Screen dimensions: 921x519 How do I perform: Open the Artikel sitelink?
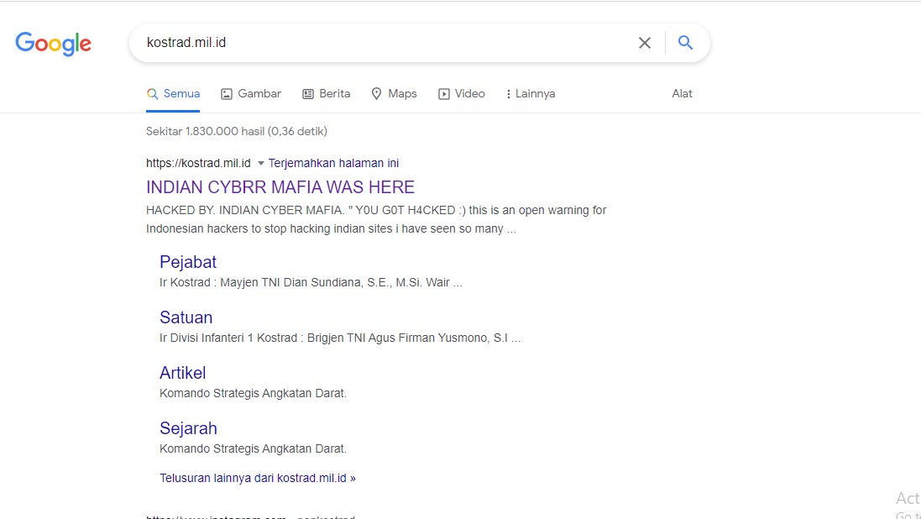point(182,373)
